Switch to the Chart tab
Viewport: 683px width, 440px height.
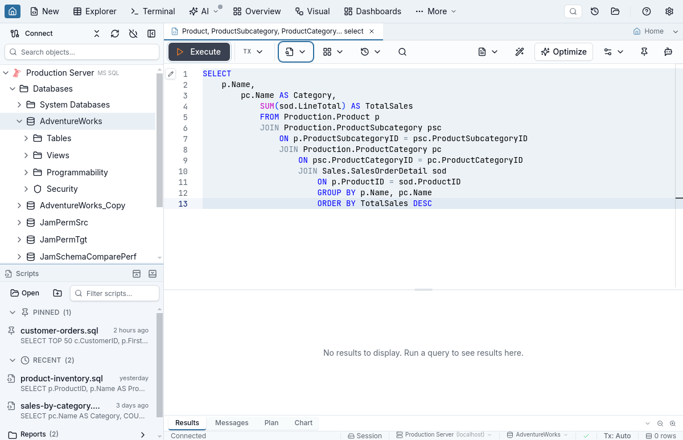click(303, 423)
